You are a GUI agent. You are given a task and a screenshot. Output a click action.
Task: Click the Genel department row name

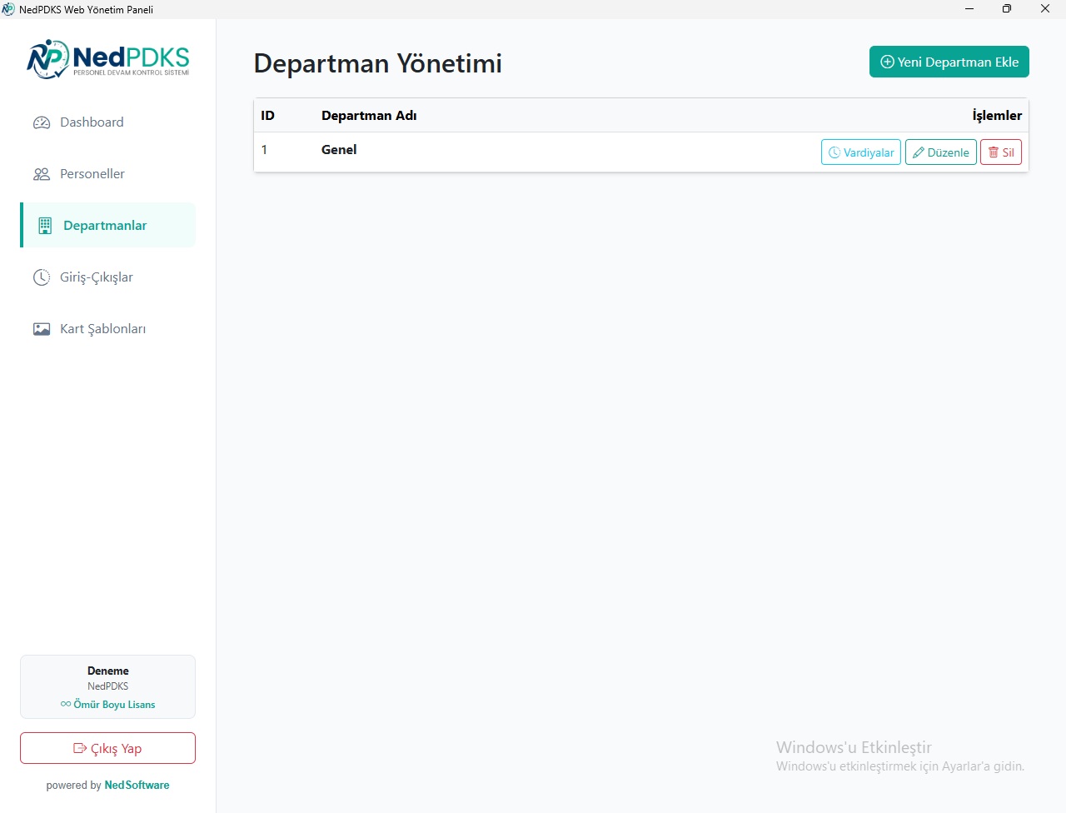[x=339, y=150]
